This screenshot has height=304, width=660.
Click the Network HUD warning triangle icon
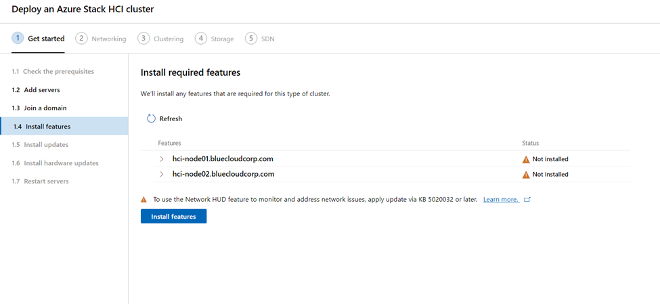pos(144,200)
